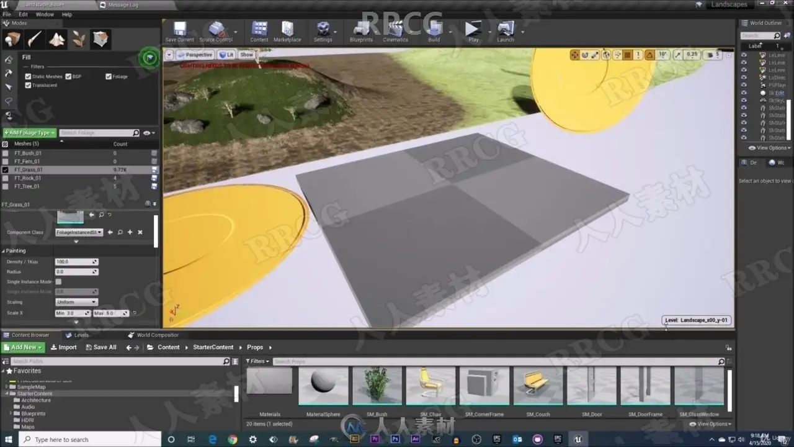Toggle BSP filter checkbox
794x447 pixels.
[x=68, y=76]
